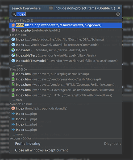Click HTML icon of CoverageForClassWithAnonymousFunction index.html
133x160 pixels.
pyautogui.click(x=13, y=90)
